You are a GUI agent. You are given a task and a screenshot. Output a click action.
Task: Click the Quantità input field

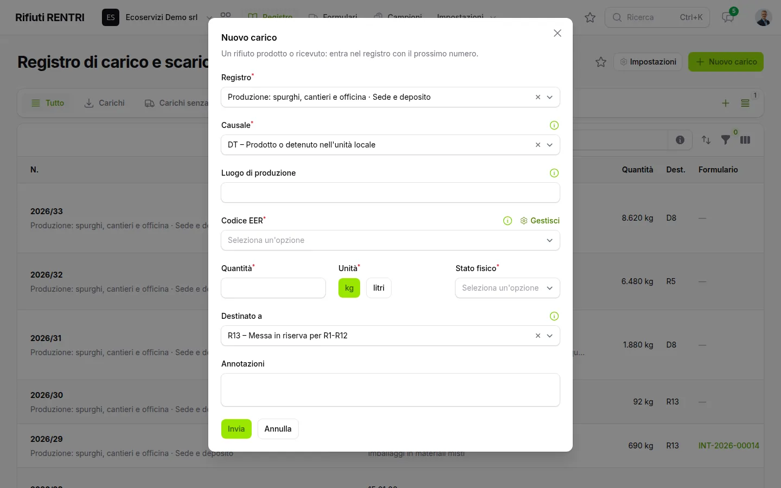point(273,288)
